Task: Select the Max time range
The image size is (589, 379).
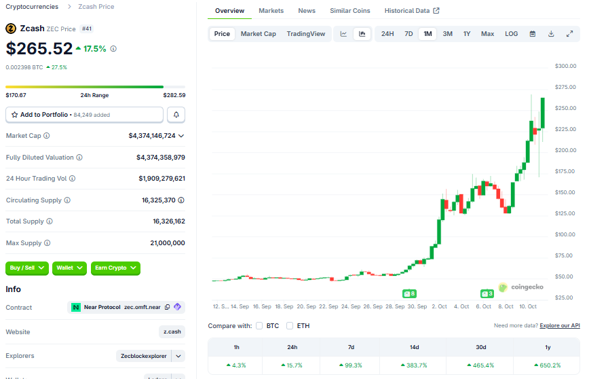Action: point(488,34)
